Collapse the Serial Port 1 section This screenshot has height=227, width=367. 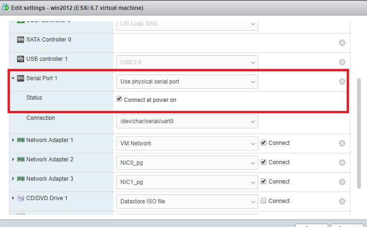[13, 78]
